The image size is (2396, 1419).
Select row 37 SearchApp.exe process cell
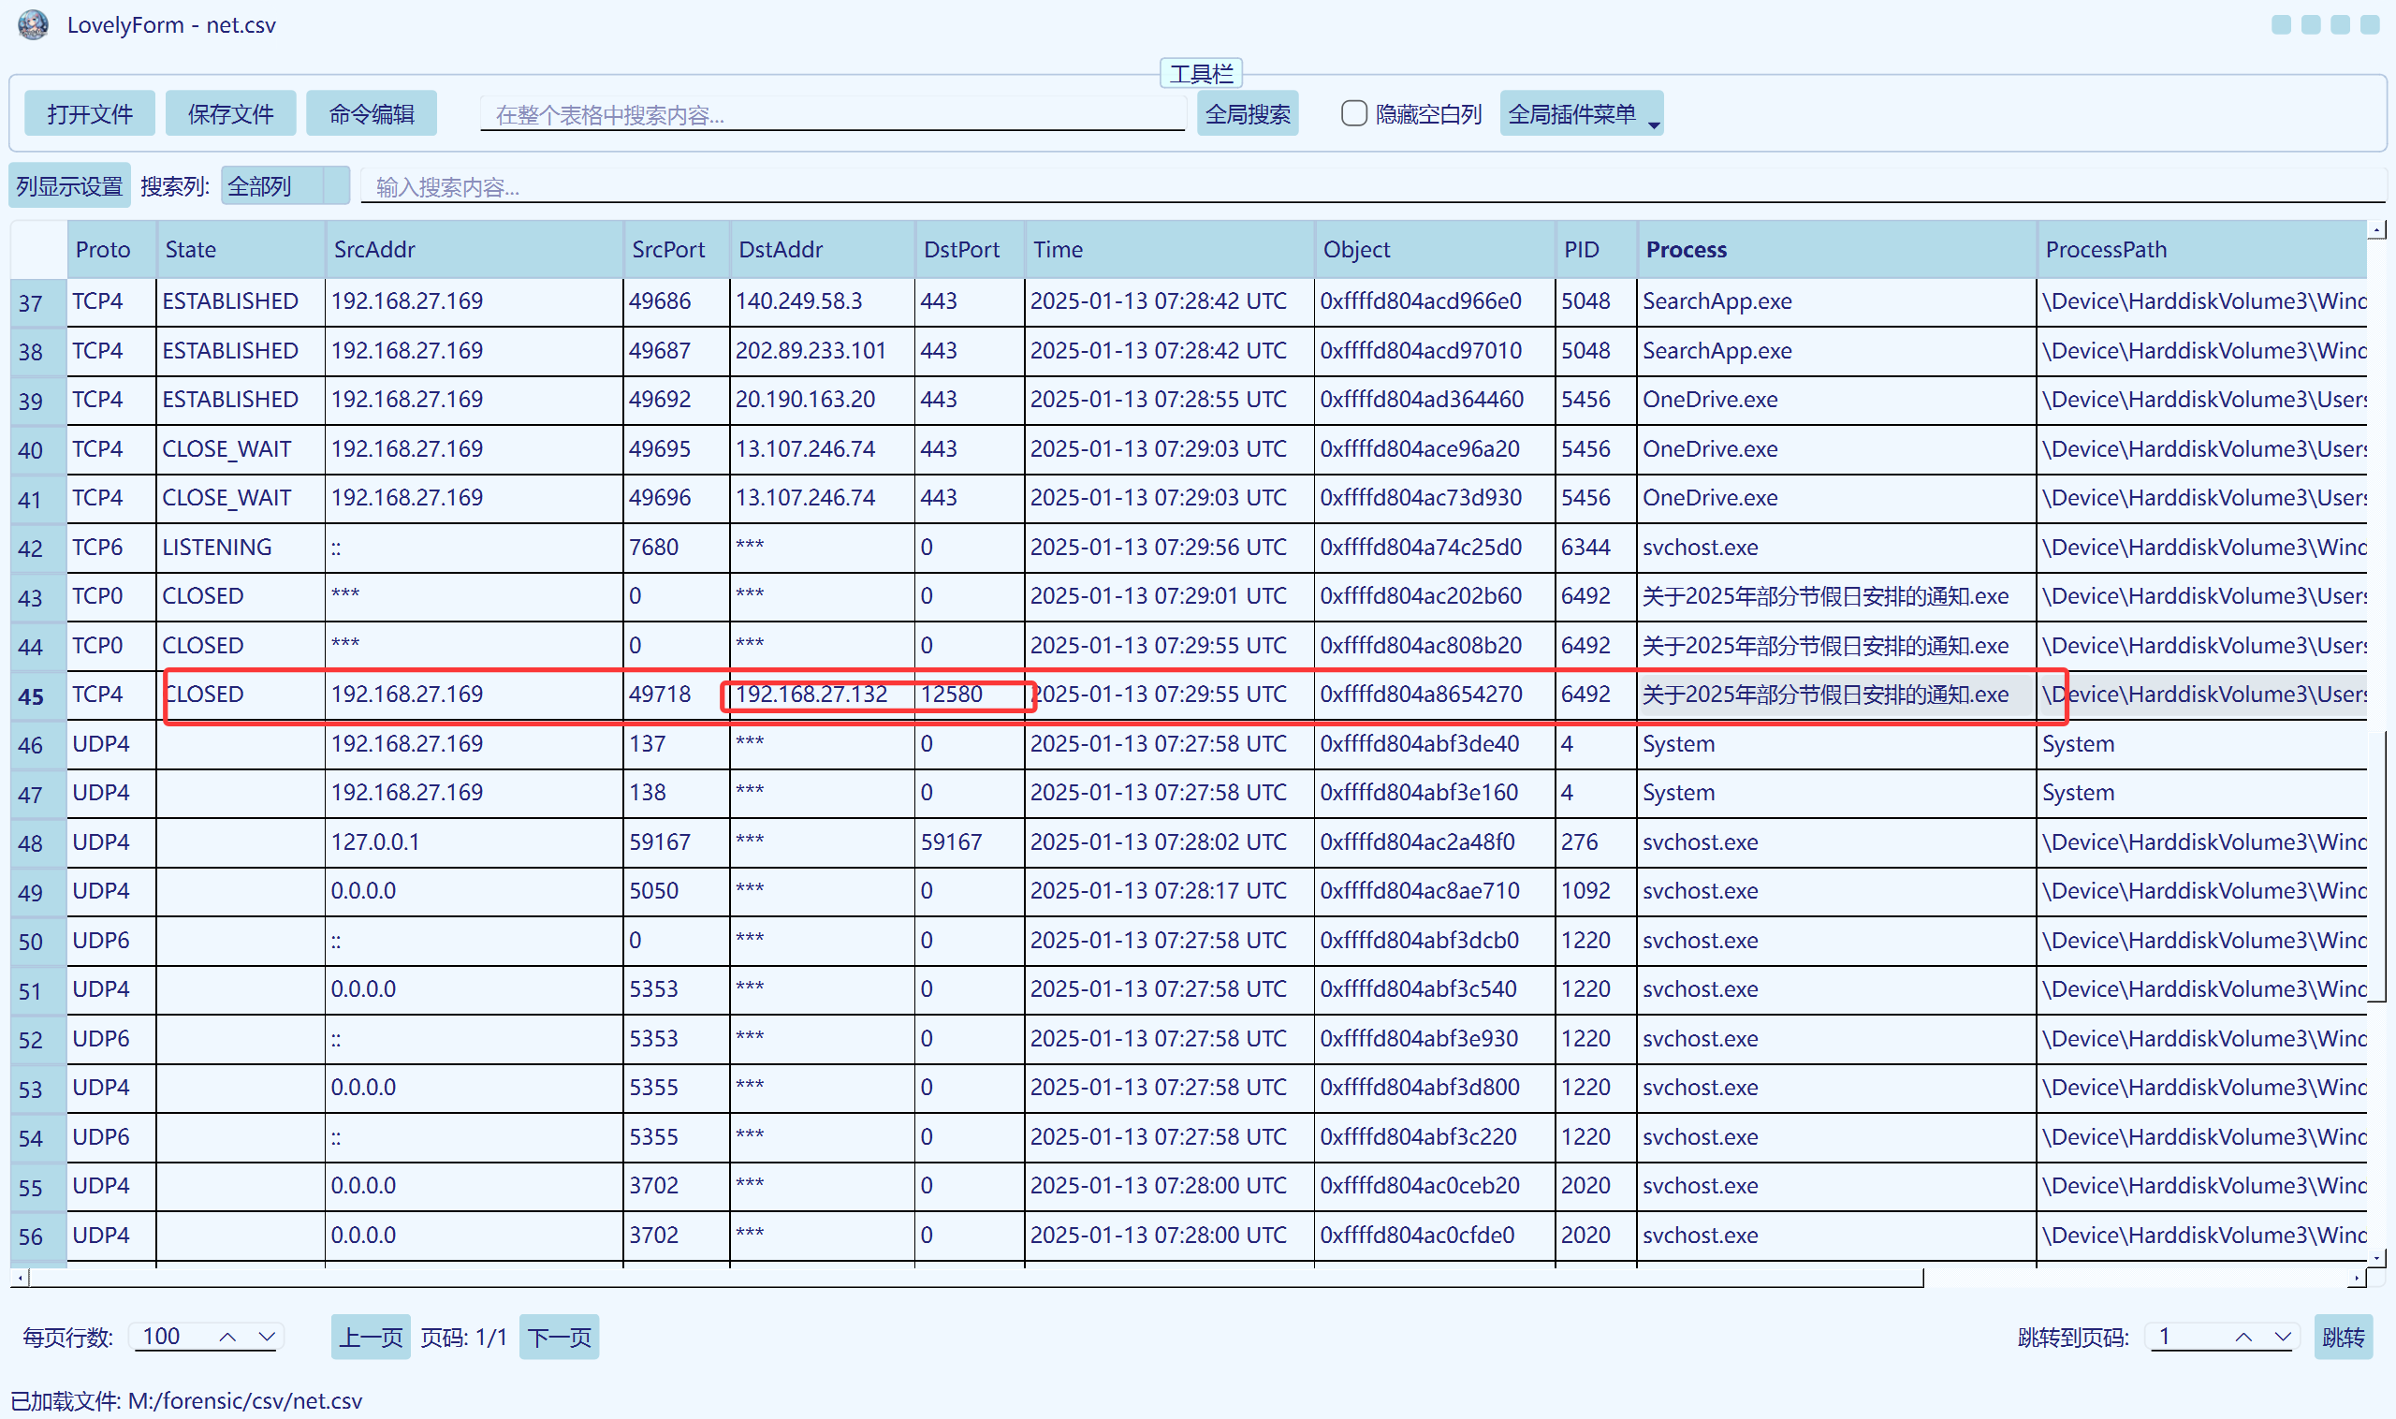[1835, 301]
